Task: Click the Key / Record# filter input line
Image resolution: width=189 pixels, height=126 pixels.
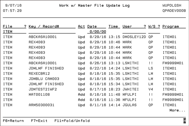Action: pos(52,32)
